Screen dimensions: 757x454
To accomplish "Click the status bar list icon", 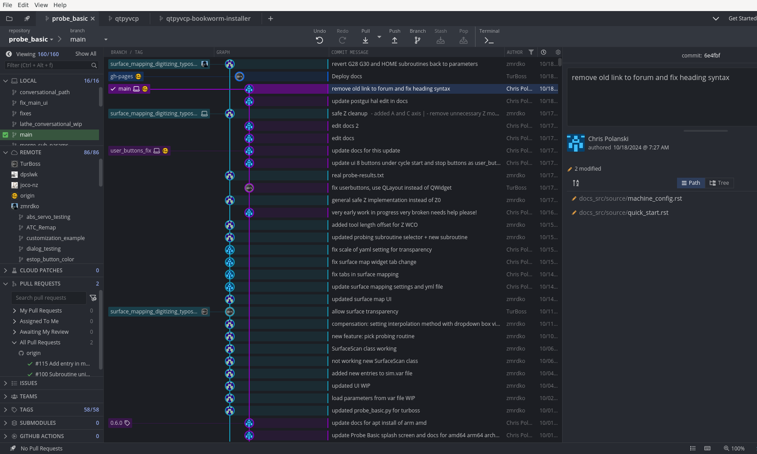I will [x=693, y=448].
